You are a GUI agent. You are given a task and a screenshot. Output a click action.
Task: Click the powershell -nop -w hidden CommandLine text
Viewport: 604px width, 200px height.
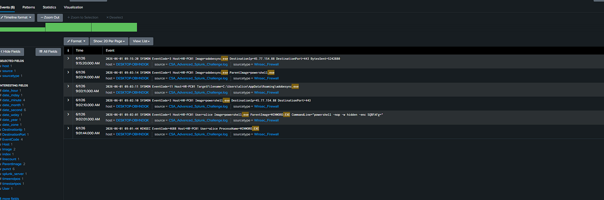[337, 114]
